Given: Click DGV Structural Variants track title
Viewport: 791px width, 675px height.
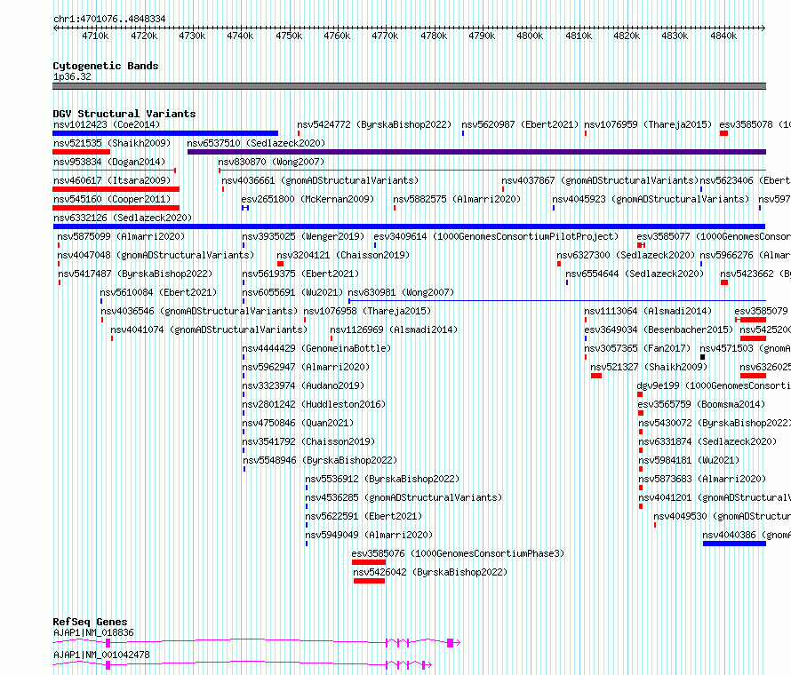Looking at the screenshot, I should click(x=124, y=114).
